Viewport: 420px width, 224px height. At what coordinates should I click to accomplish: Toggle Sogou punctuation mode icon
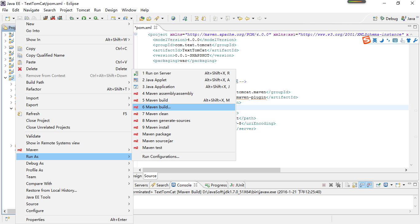point(388,40)
